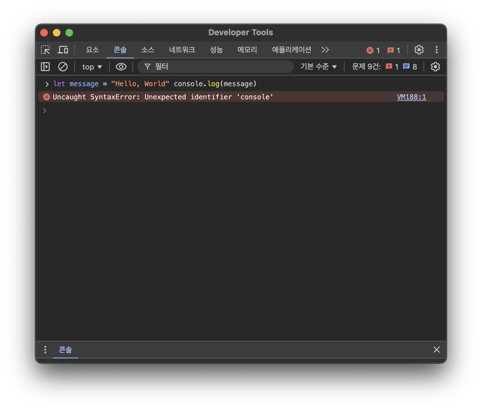This screenshot has width=482, height=410.
Task: Click the console prompt input line
Action: coord(241,111)
